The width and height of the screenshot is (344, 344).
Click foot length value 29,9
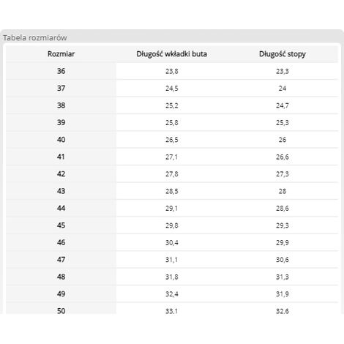[283, 242]
